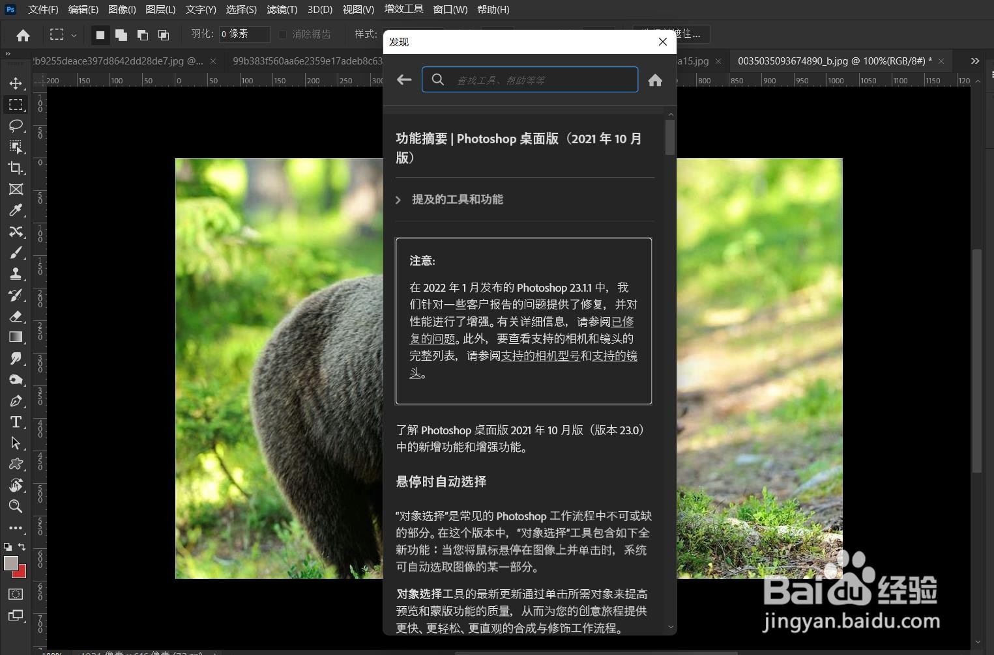Image resolution: width=994 pixels, height=655 pixels.
Task: Close the 0035035093674890_b.jpg tab
Action: click(941, 61)
